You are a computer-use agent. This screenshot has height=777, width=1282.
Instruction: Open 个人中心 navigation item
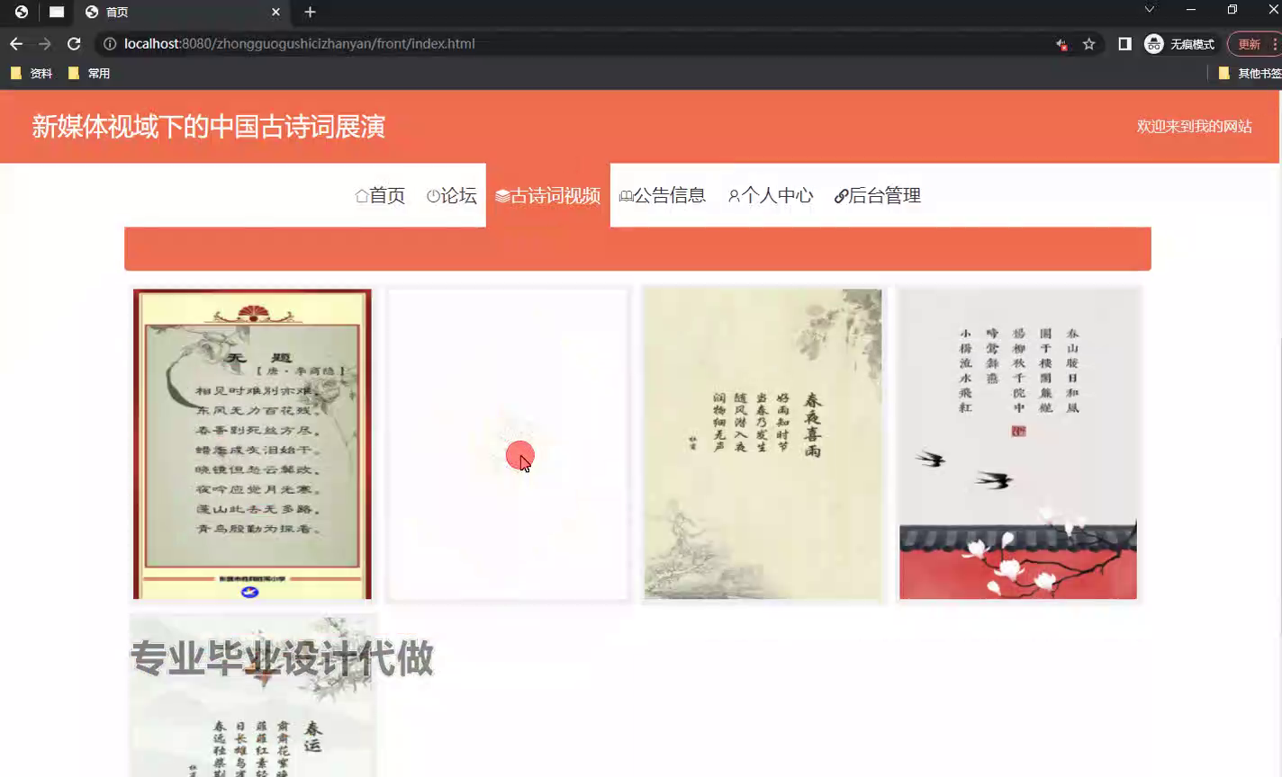coord(771,195)
